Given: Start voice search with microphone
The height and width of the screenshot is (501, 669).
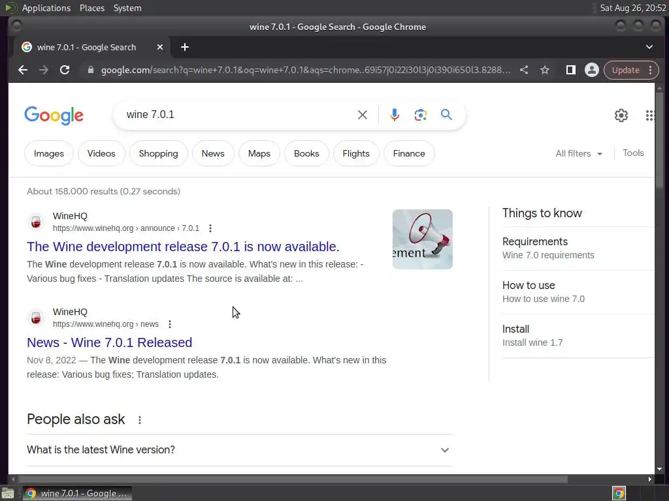Looking at the screenshot, I should (x=395, y=115).
